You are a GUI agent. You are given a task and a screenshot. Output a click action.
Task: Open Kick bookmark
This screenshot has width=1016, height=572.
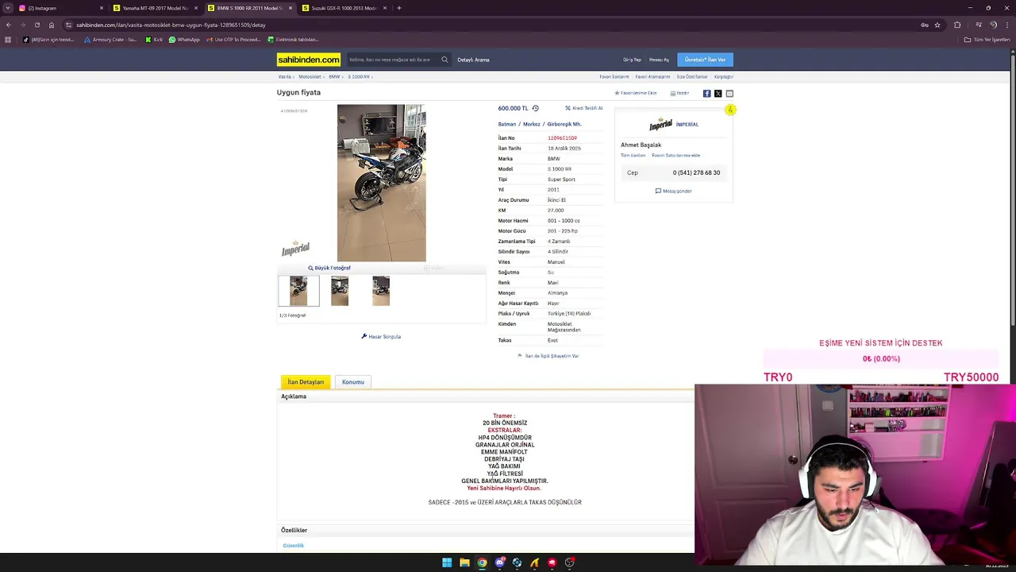[154, 40]
